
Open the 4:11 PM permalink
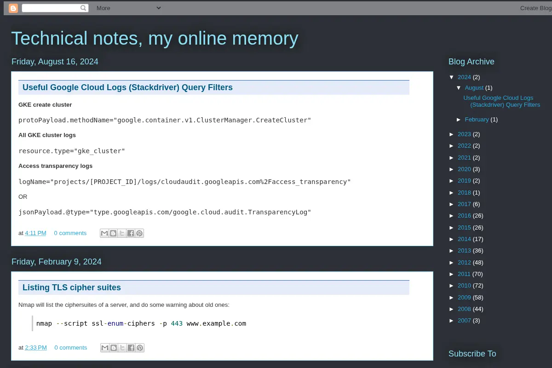pos(35,233)
